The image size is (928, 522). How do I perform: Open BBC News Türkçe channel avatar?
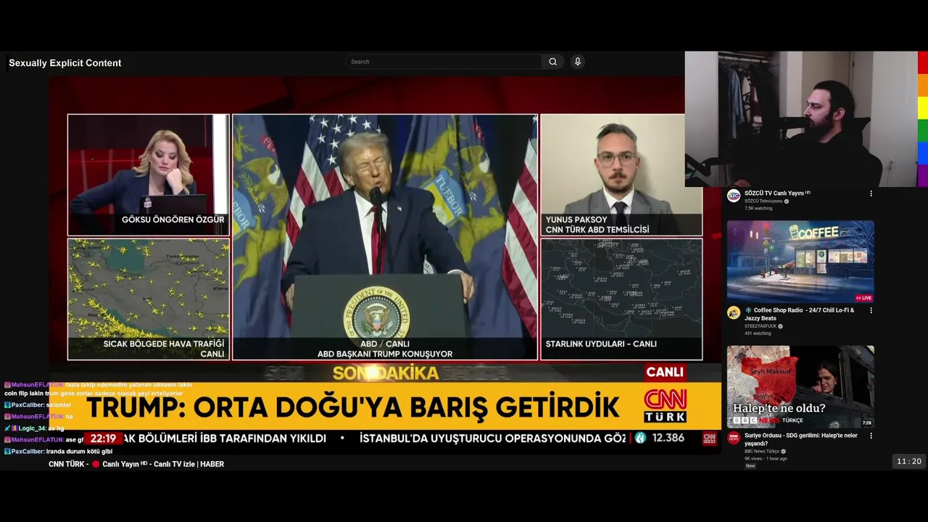click(734, 438)
